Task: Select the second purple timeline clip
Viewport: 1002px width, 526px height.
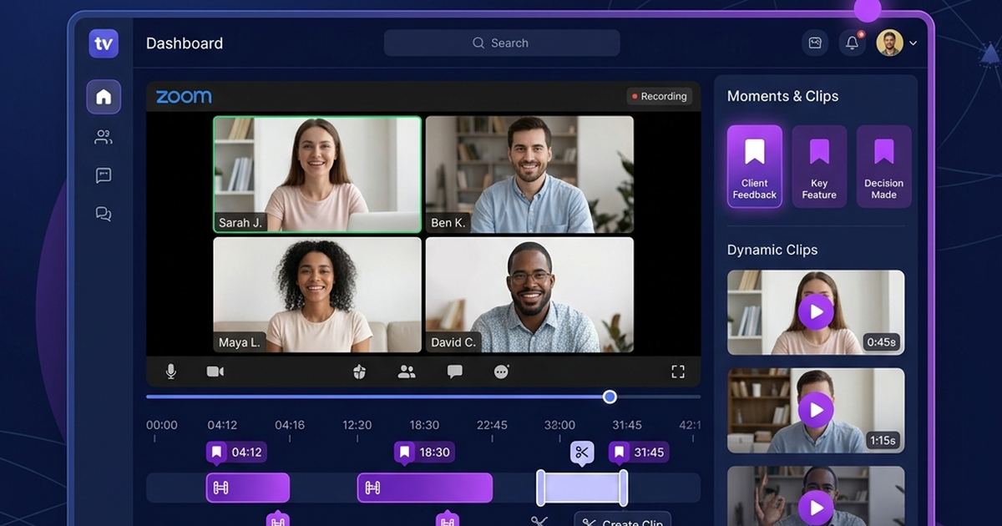Action: point(425,488)
